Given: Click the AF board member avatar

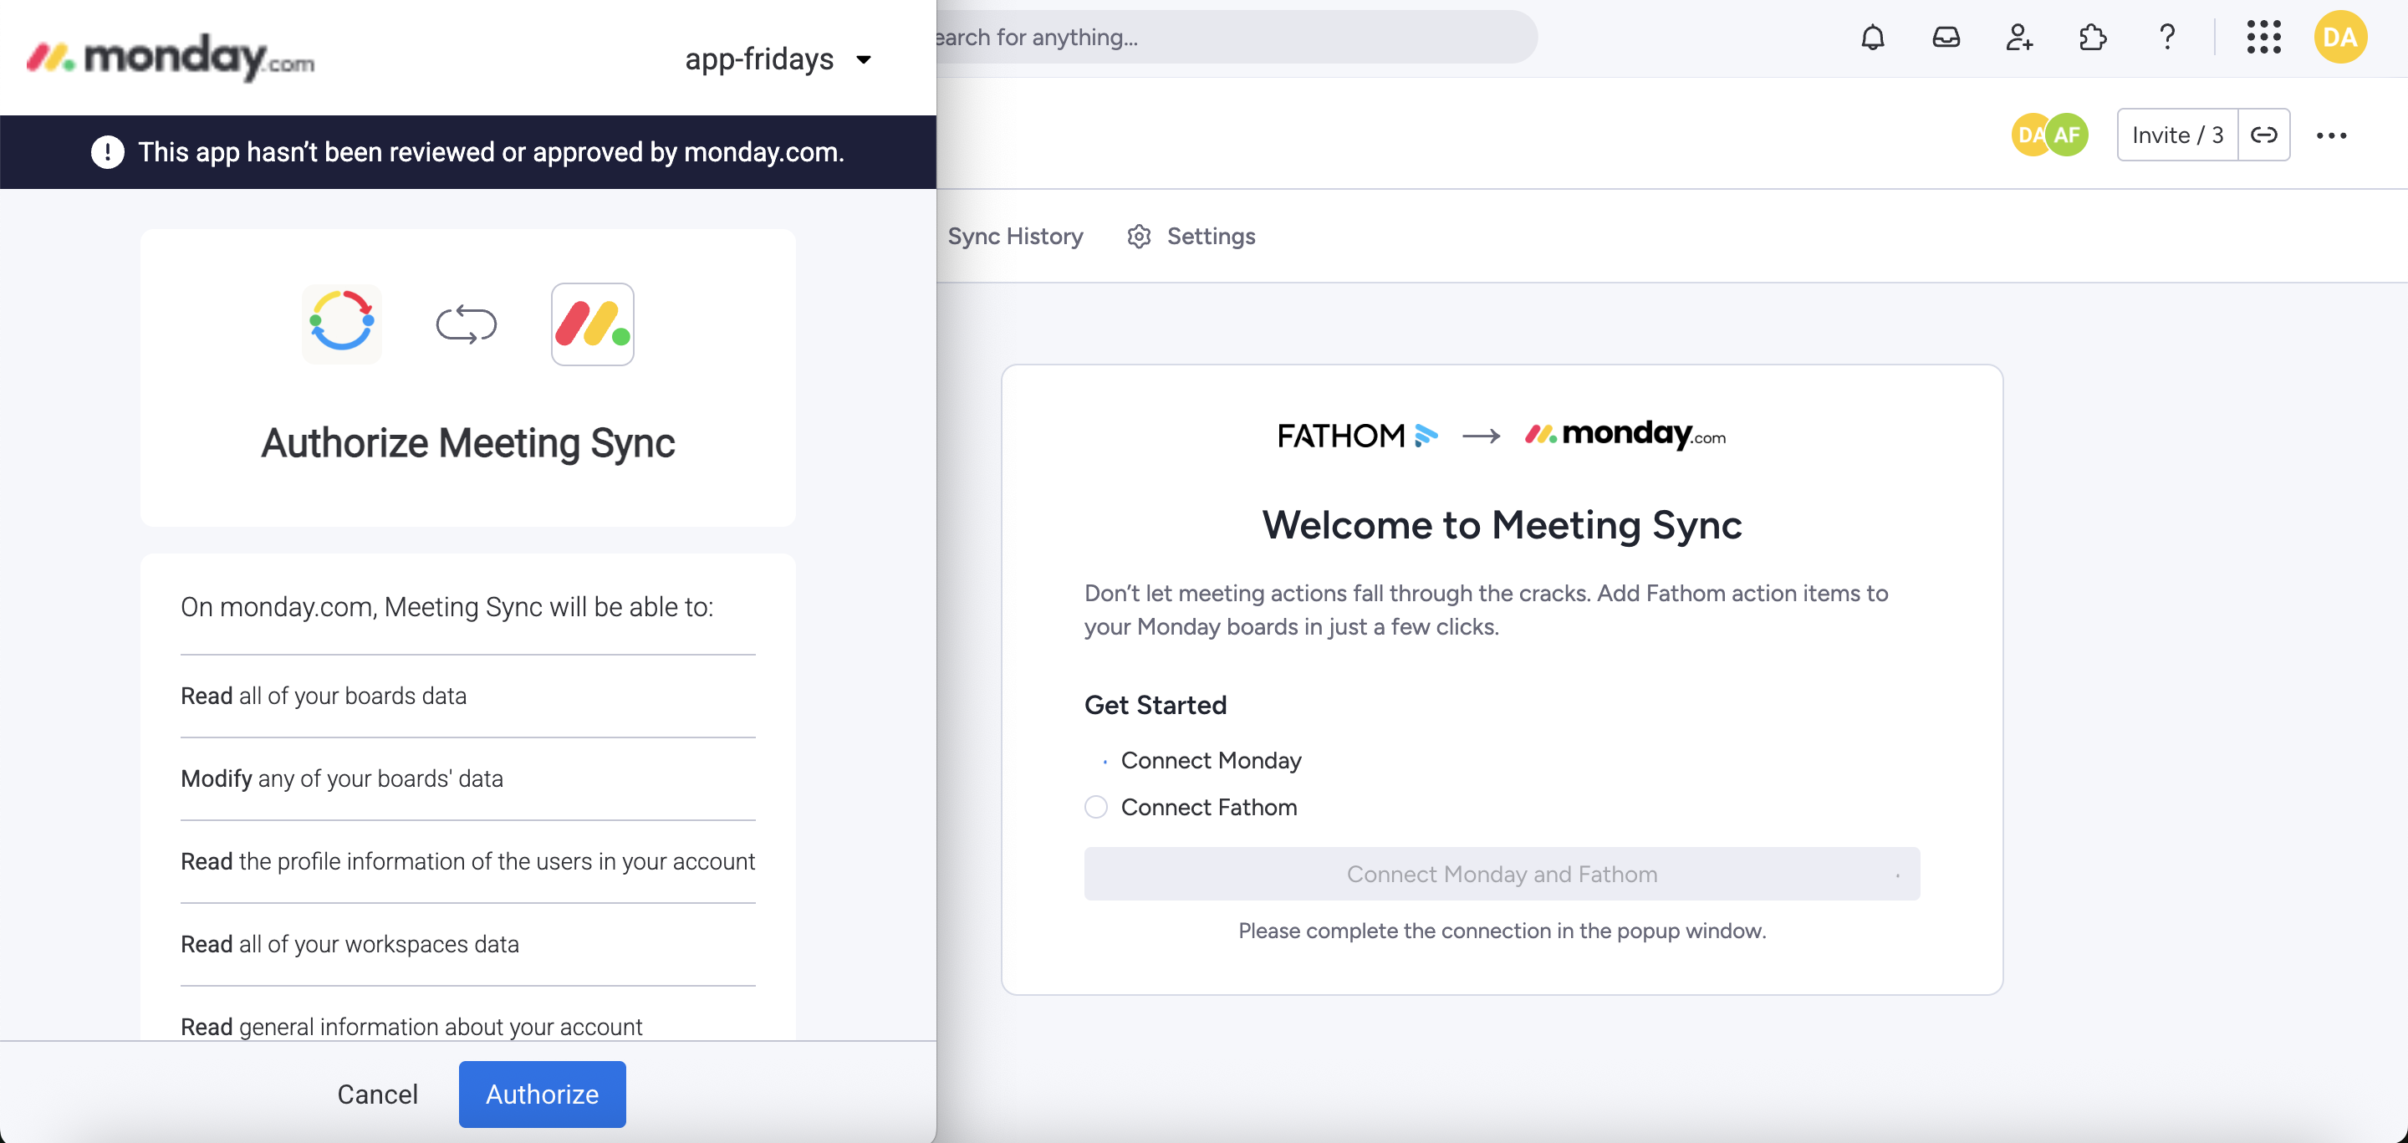Looking at the screenshot, I should 2067,135.
